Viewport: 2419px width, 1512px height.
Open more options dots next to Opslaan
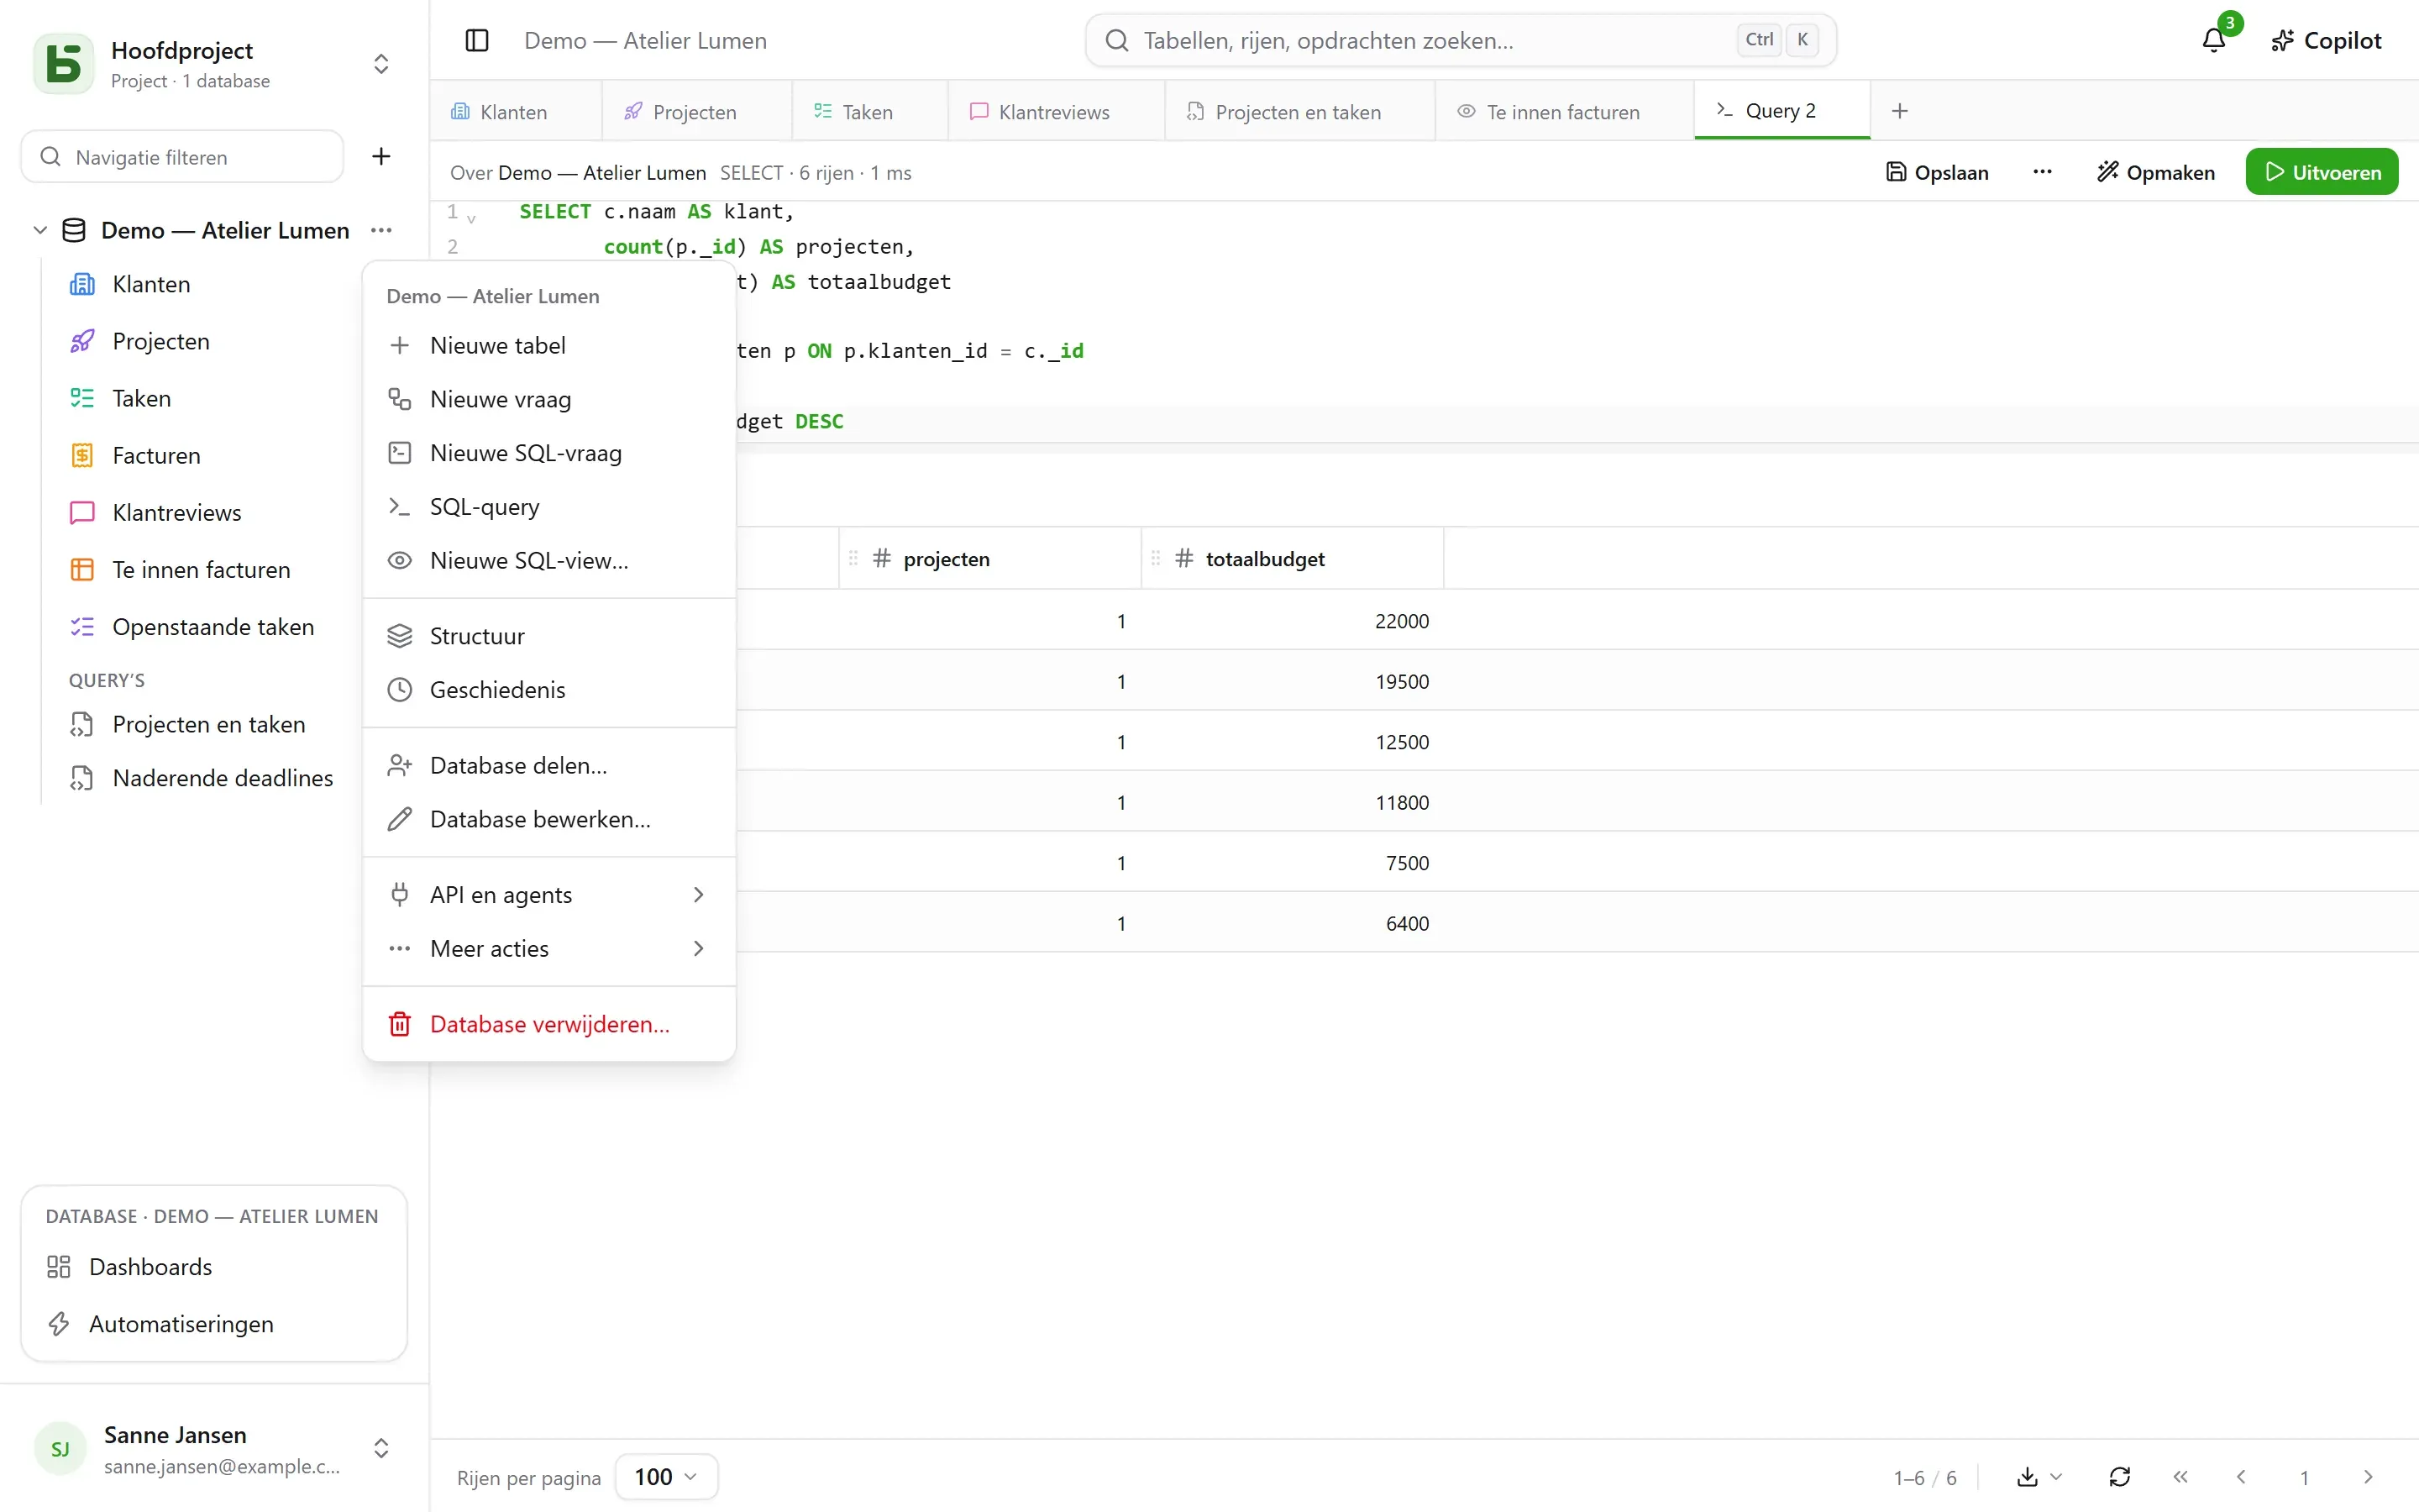(2042, 172)
